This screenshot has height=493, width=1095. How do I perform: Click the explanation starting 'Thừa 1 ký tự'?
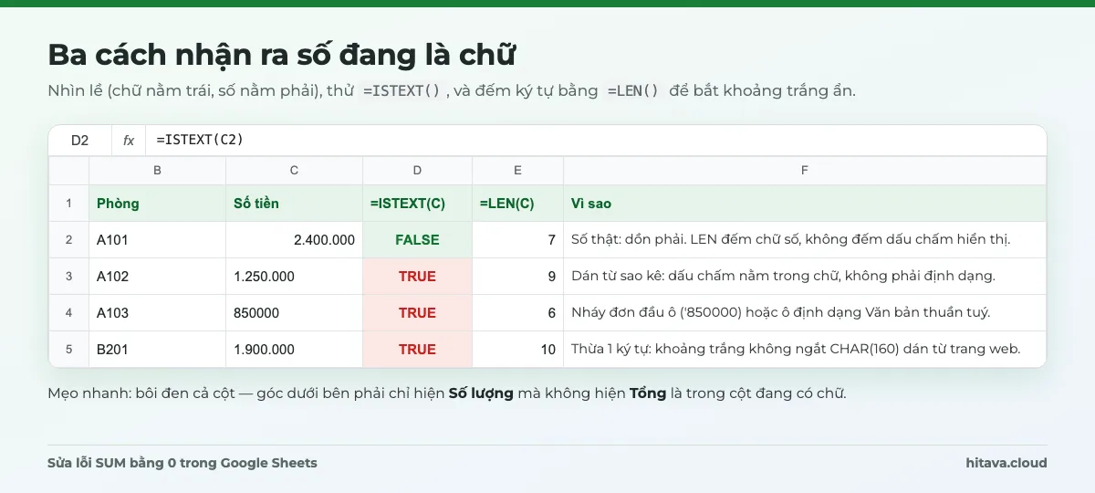coord(805,350)
